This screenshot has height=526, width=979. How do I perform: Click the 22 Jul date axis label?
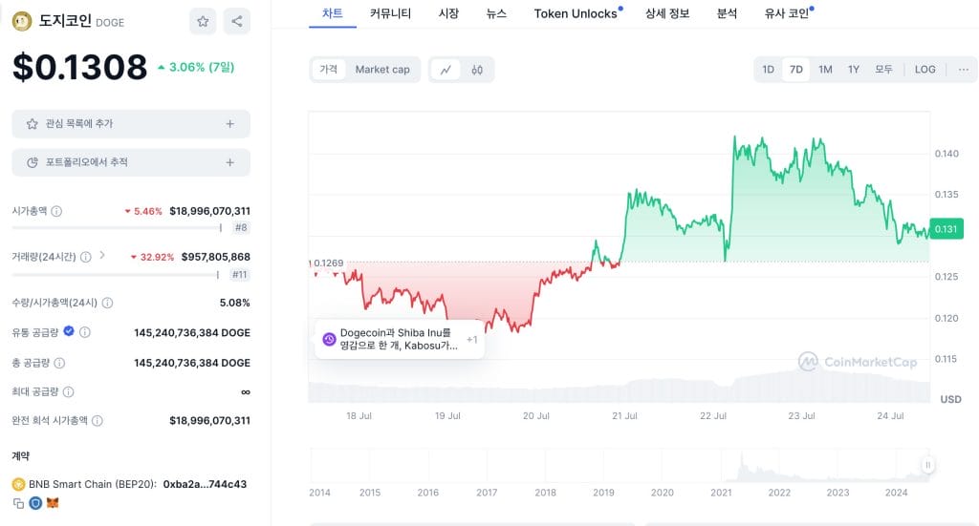coord(713,415)
